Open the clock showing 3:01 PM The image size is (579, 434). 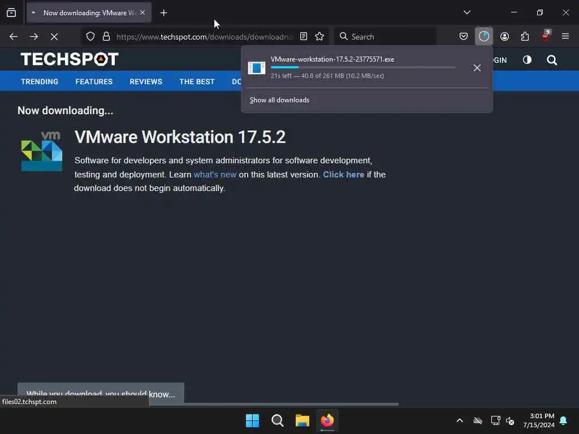[539, 420]
